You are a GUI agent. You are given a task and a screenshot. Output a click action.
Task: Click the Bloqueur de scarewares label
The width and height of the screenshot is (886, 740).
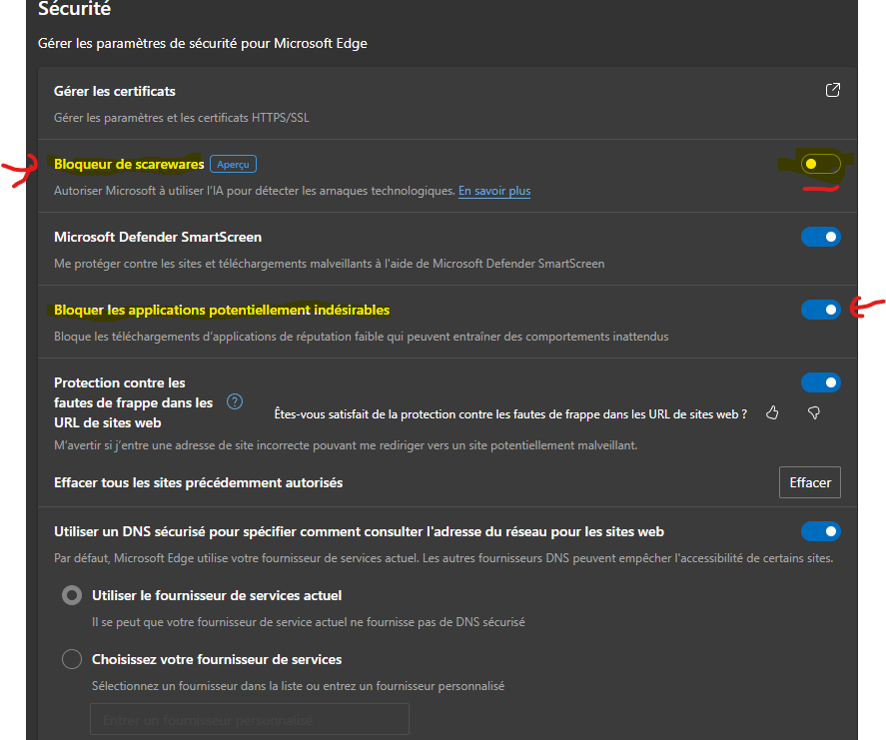click(129, 165)
